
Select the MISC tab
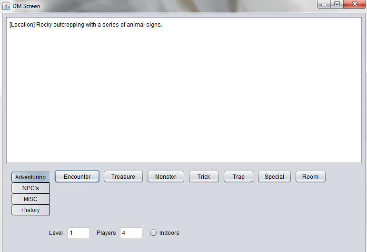pyautogui.click(x=30, y=199)
